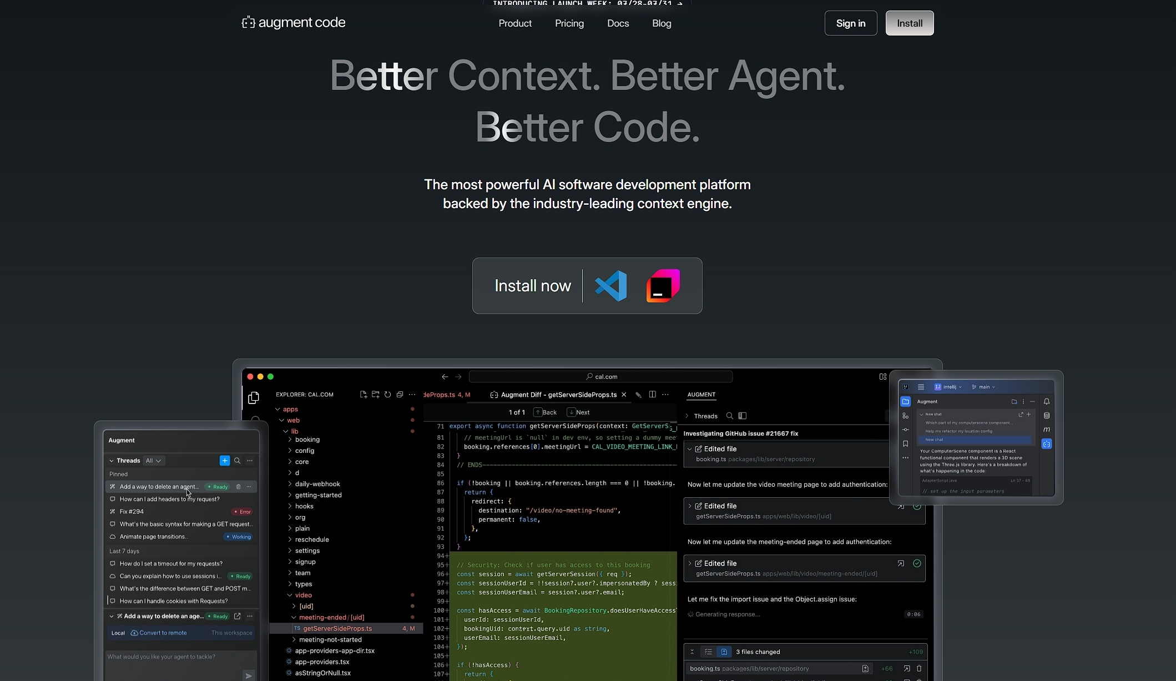Click New File icon in Explorer header

pyautogui.click(x=364, y=395)
